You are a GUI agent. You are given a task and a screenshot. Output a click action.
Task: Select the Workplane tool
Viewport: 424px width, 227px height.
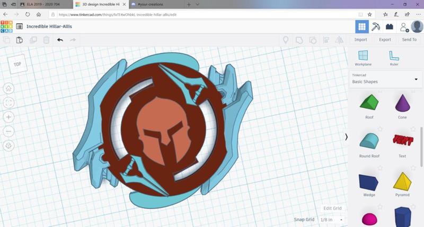(363, 58)
